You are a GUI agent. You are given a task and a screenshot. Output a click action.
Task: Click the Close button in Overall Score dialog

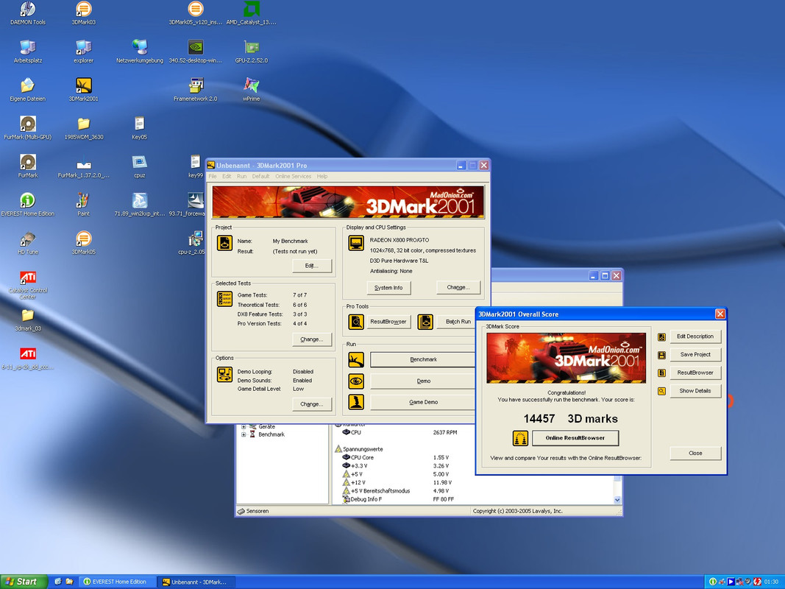(x=695, y=454)
